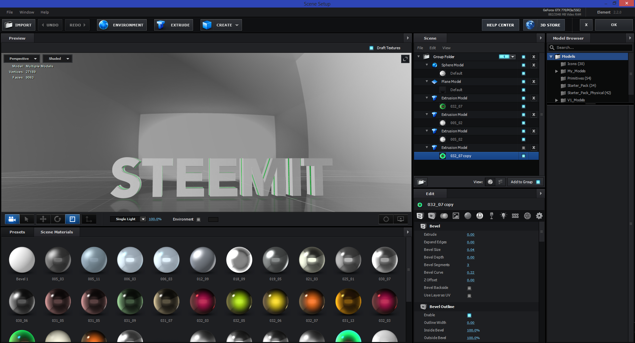Open Bevel Outline settings from Edit icon row
This screenshot has height=343, width=635.
pos(432,216)
